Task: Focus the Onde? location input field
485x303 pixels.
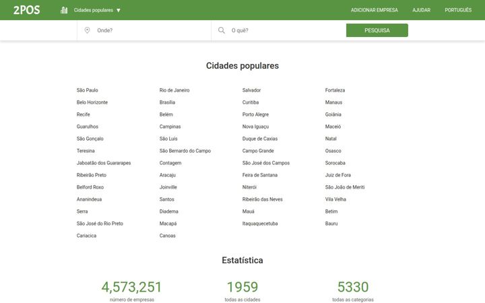Action: pyautogui.click(x=144, y=30)
